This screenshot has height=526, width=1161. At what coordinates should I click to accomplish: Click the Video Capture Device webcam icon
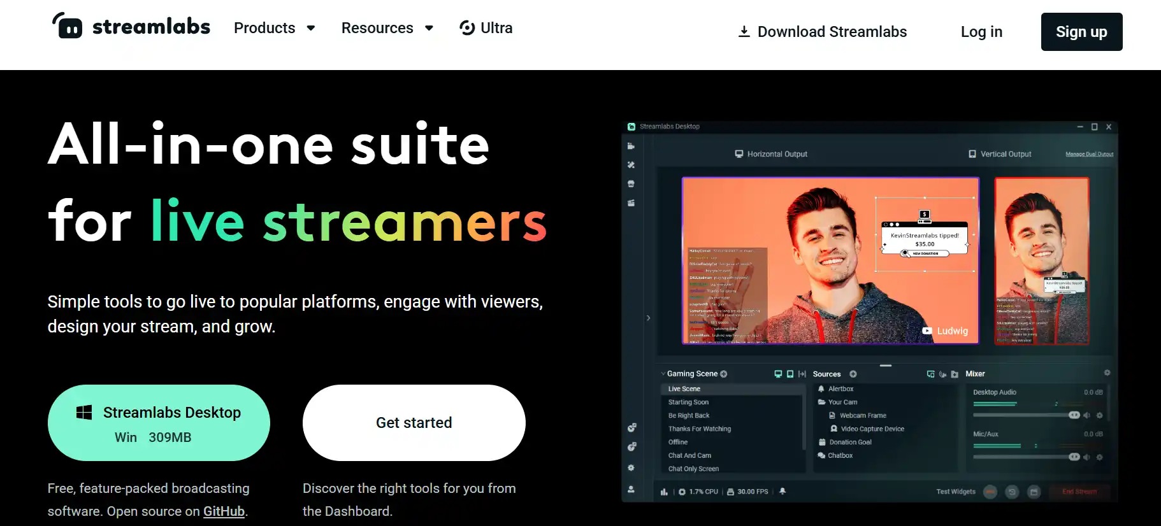(833, 429)
